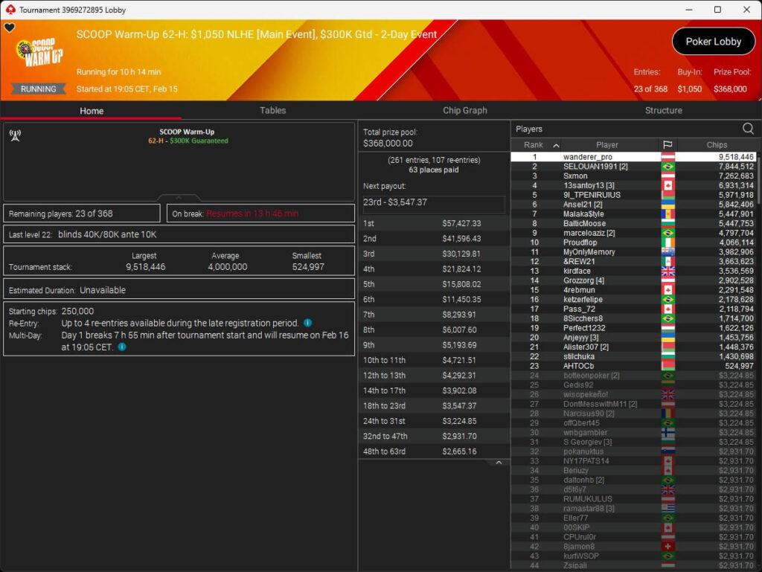Switch to the Tables tab
Image resolution: width=762 pixels, height=572 pixels.
272,110
